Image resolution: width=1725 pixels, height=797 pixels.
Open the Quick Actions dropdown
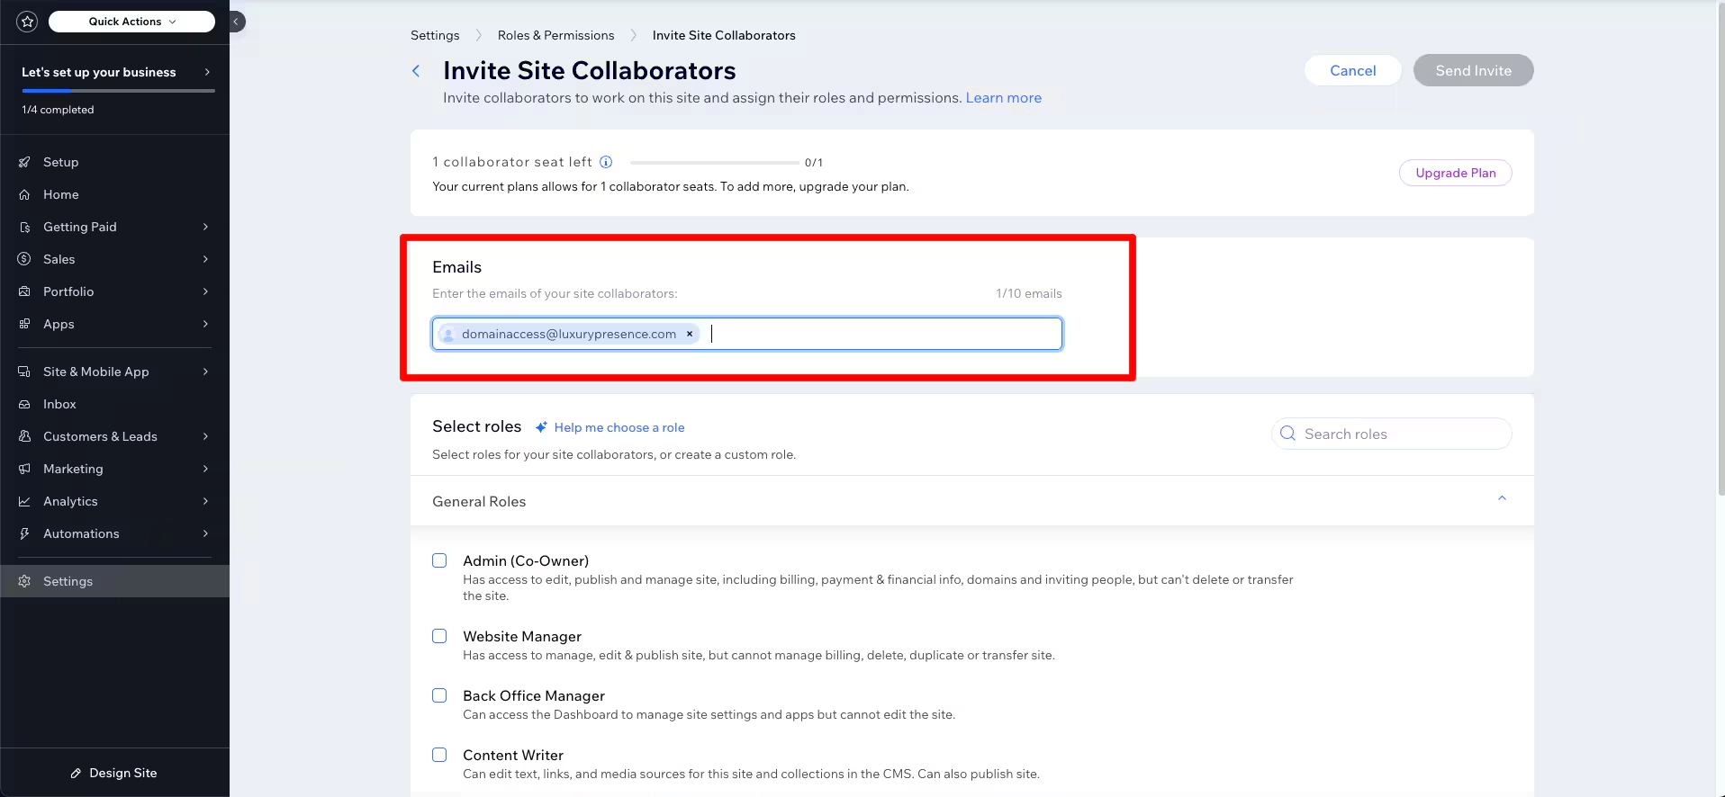click(131, 22)
